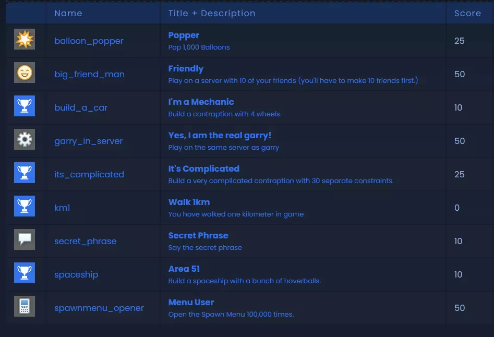Click the km1 trophy icon
The image size is (494, 337).
[25, 206]
